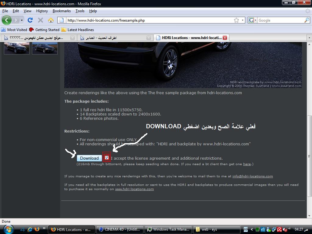The height and width of the screenshot is (234, 312).
Task: Switch to Windows Task Manager taskbar button
Action: [168, 229]
